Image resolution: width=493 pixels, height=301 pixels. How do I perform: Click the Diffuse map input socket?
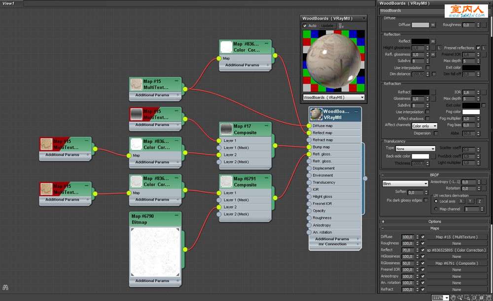coord(309,126)
